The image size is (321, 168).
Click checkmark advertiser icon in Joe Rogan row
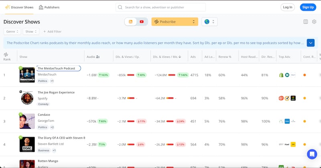287,98
